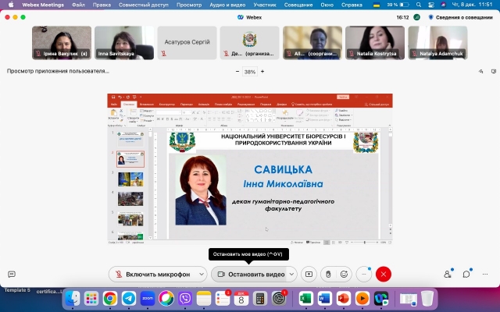
Task: Click the share content icon
Action: click(309, 274)
